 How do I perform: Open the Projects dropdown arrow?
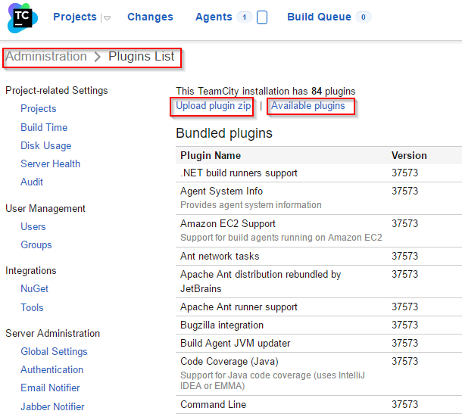(x=107, y=18)
